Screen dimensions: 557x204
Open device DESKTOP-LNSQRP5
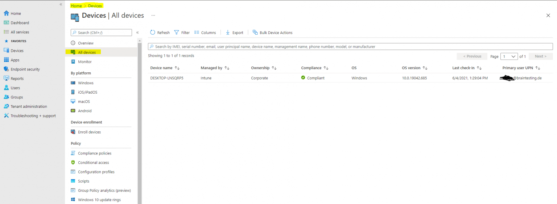(x=167, y=78)
